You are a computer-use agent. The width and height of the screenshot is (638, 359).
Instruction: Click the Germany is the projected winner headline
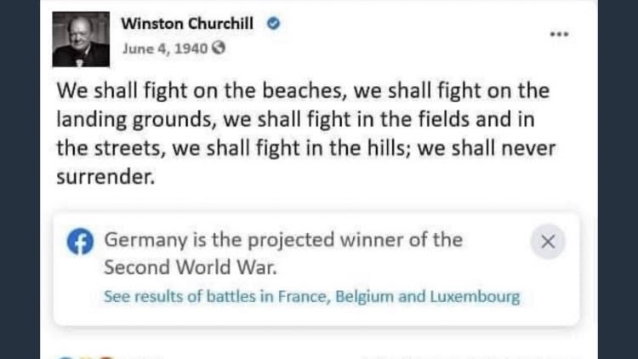283,240
